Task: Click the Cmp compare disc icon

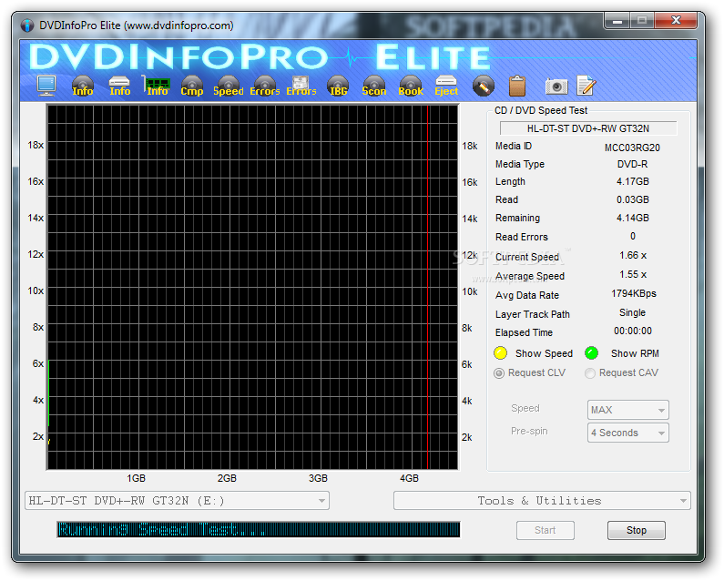Action: 191,86
